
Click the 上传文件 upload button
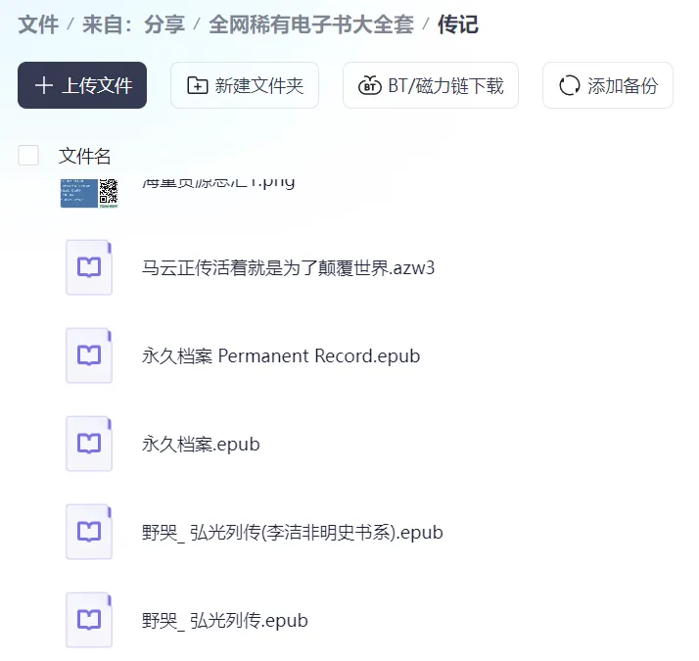click(x=82, y=85)
